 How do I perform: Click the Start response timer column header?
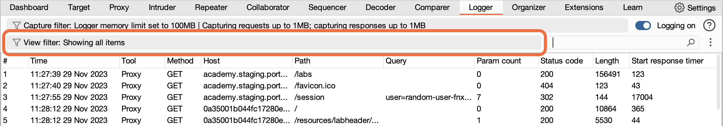tap(667, 61)
